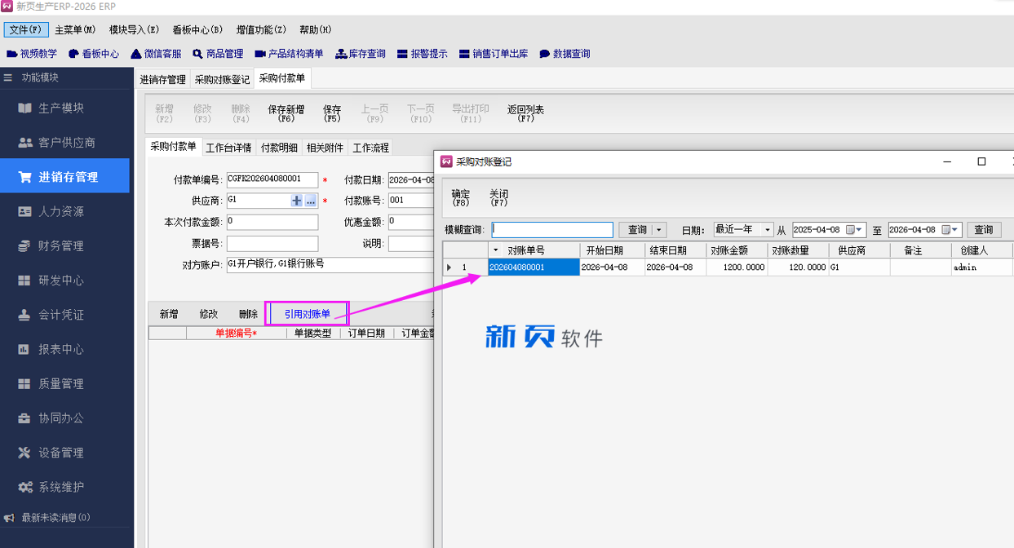Open the 数据查询 shortcut

point(565,54)
